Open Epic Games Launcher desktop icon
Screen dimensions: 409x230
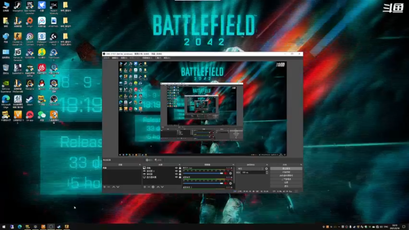coord(30,7)
